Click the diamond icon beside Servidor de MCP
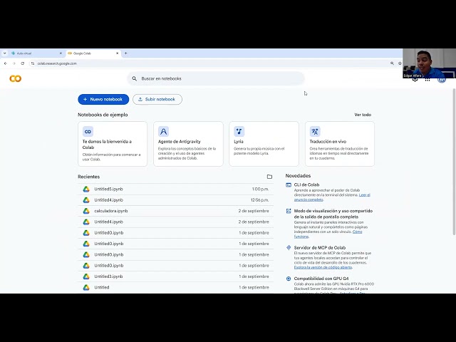 click(289, 247)
